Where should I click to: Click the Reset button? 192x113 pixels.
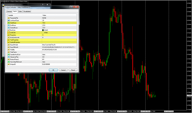[x=73, y=70]
